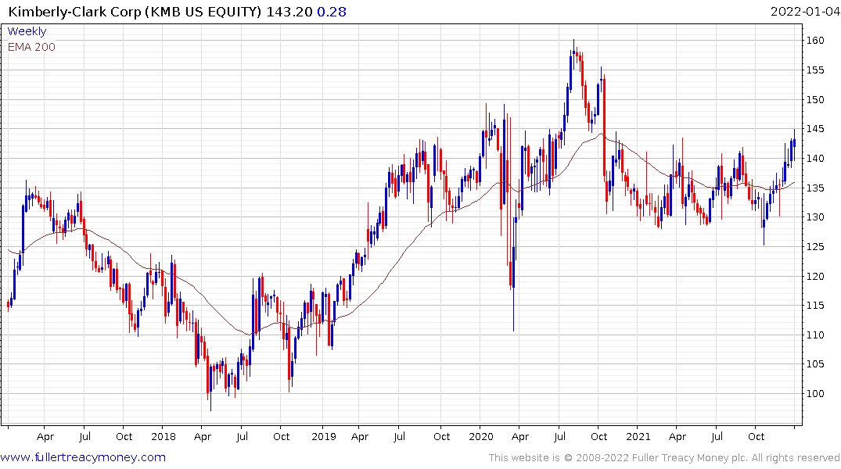The height and width of the screenshot is (469, 841).
Task: Click the 135 price axis label
Action: pos(815,188)
